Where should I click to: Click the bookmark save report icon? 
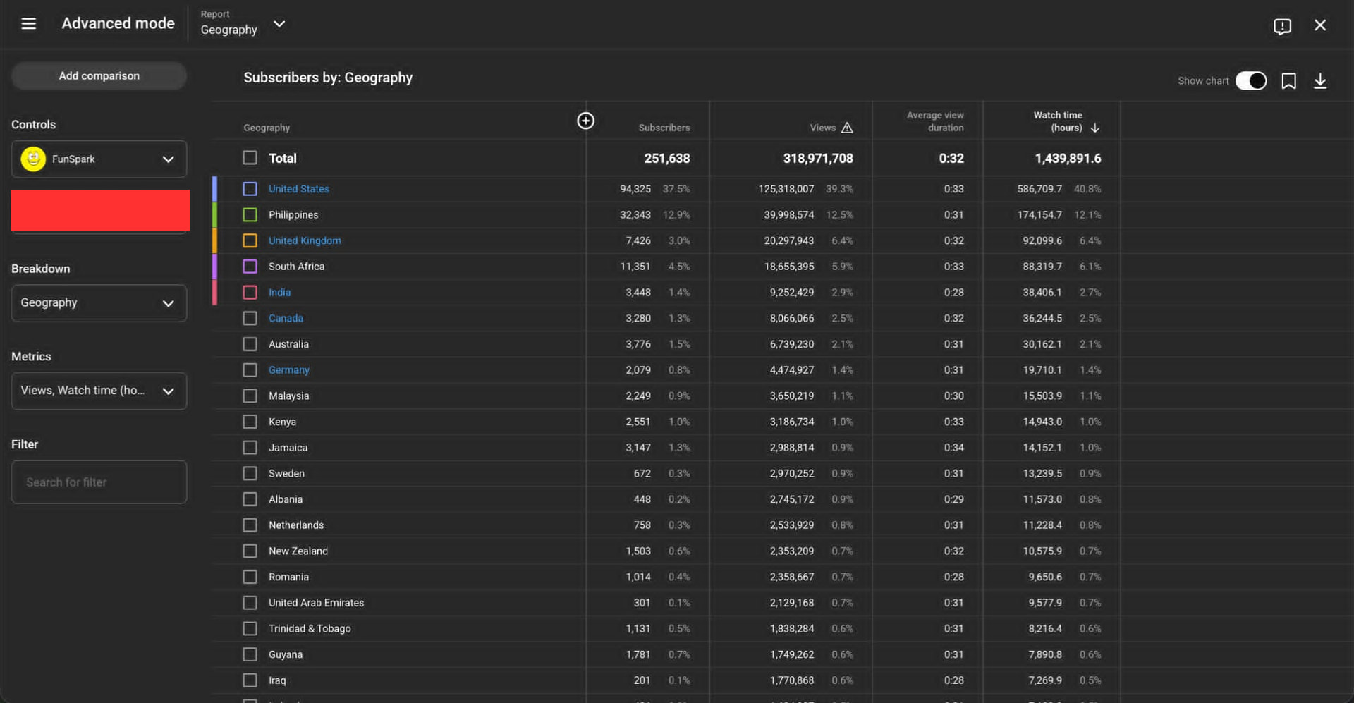(1288, 81)
